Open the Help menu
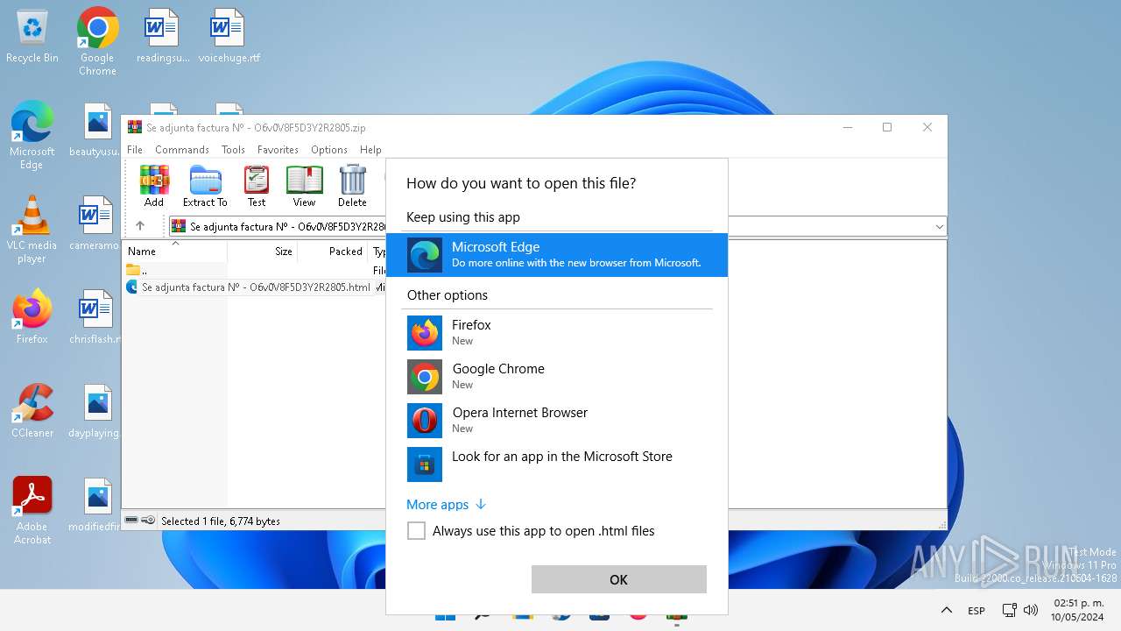1121x631 pixels. (370, 150)
